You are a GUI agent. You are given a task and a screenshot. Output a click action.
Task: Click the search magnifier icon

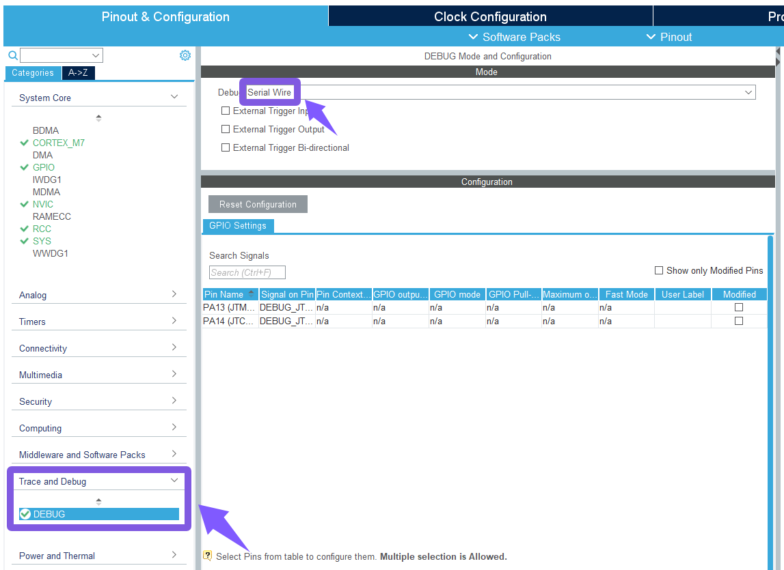[x=13, y=55]
